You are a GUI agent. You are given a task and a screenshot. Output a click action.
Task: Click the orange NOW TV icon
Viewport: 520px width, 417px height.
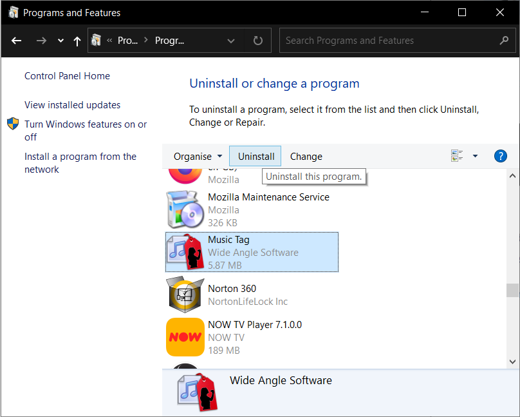tap(185, 337)
